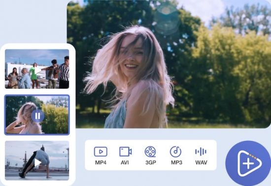
Task: Click the plus sign inside the add-video logo
Action: [x=248, y=163]
